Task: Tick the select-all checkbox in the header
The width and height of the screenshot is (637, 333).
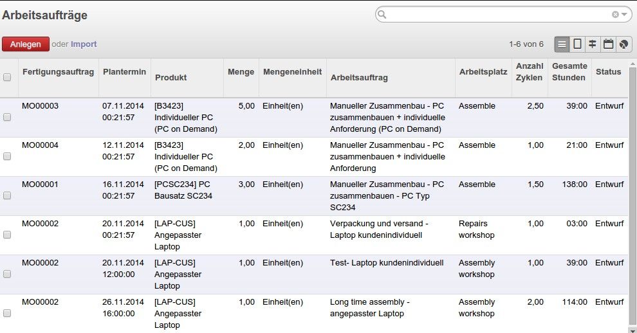Action: tap(8, 77)
